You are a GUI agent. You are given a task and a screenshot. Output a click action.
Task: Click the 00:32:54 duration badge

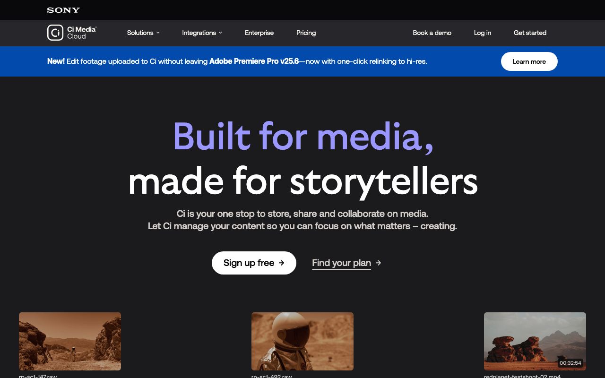[x=570, y=363]
